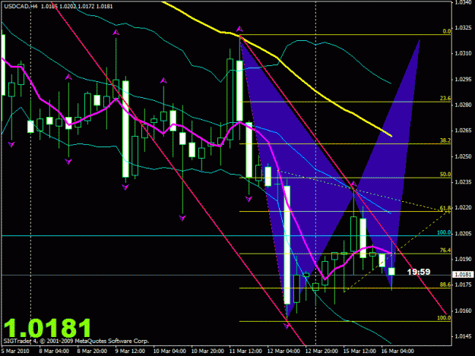Select the 50.0 Fibonacci level label
The width and height of the screenshot is (475, 356).
coord(445,175)
